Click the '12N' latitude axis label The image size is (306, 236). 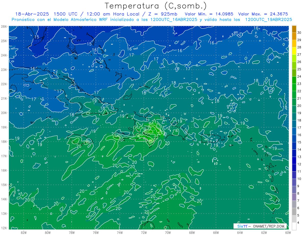4,228
